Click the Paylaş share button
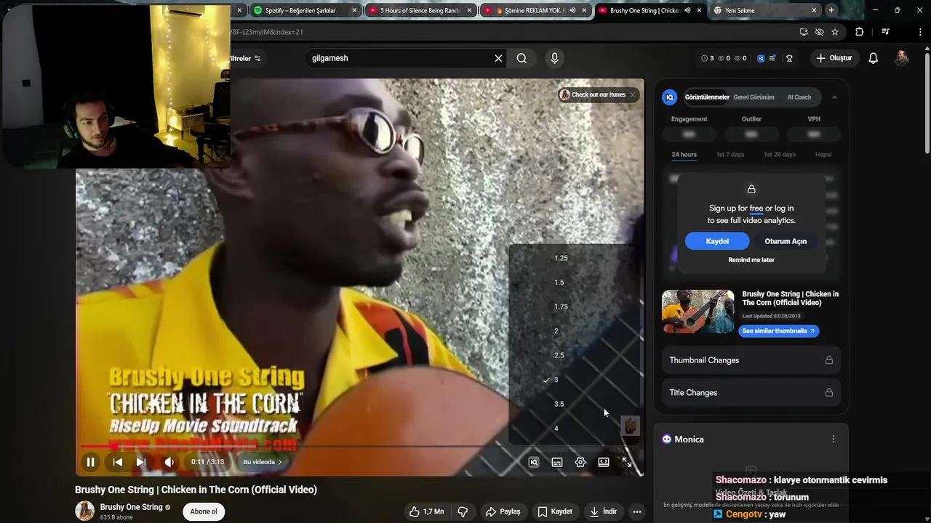Image resolution: width=931 pixels, height=523 pixels. pyautogui.click(x=503, y=511)
